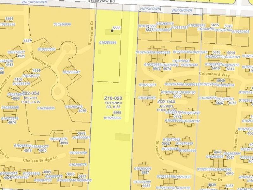
Task: Click the Z10-020 zoning case label
Action: pyautogui.click(x=113, y=98)
